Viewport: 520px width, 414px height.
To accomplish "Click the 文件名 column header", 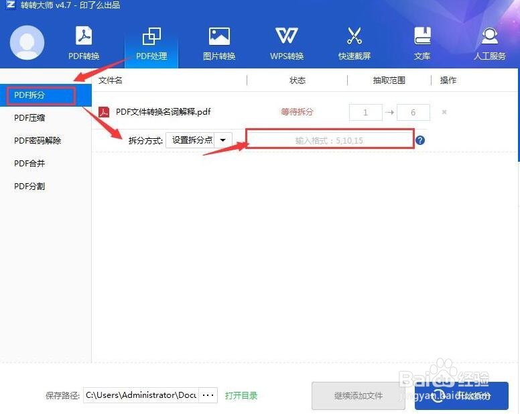I will pos(111,81).
